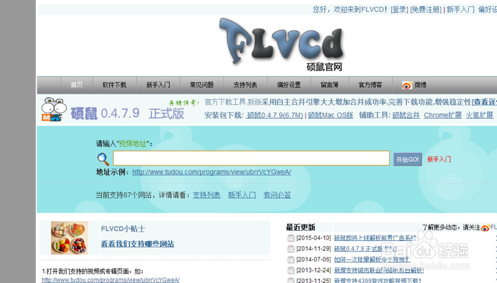
Task: Click the 火狐扩展 link
Action: [x=480, y=115]
